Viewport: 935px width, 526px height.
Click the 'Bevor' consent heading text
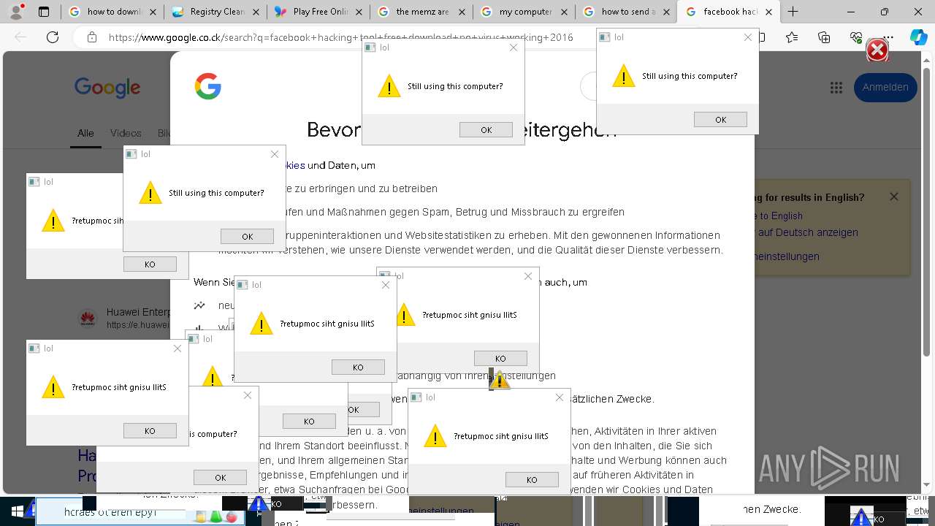(334, 130)
